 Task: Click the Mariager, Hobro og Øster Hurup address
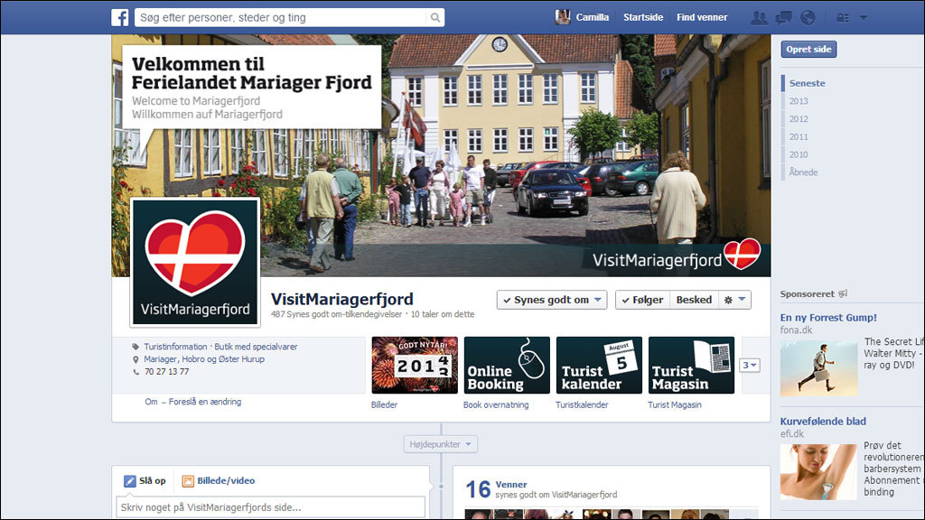204,359
